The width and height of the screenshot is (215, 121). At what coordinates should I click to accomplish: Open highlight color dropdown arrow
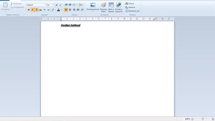pos(55,10)
